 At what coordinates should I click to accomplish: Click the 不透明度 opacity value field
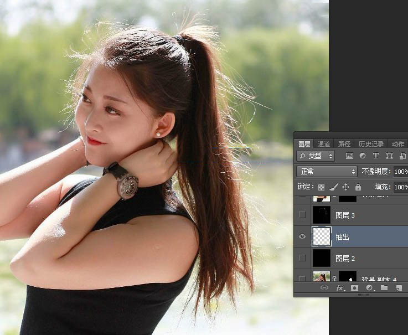click(401, 172)
